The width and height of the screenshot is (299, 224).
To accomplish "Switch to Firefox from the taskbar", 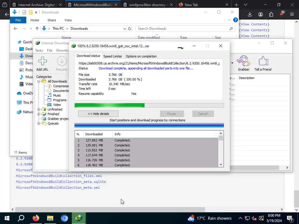I will (36, 218).
